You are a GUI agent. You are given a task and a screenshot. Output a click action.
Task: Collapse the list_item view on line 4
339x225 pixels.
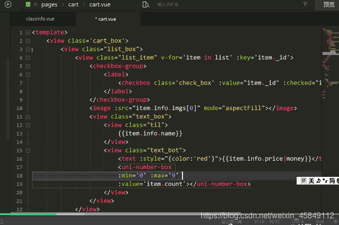[x=27, y=58]
